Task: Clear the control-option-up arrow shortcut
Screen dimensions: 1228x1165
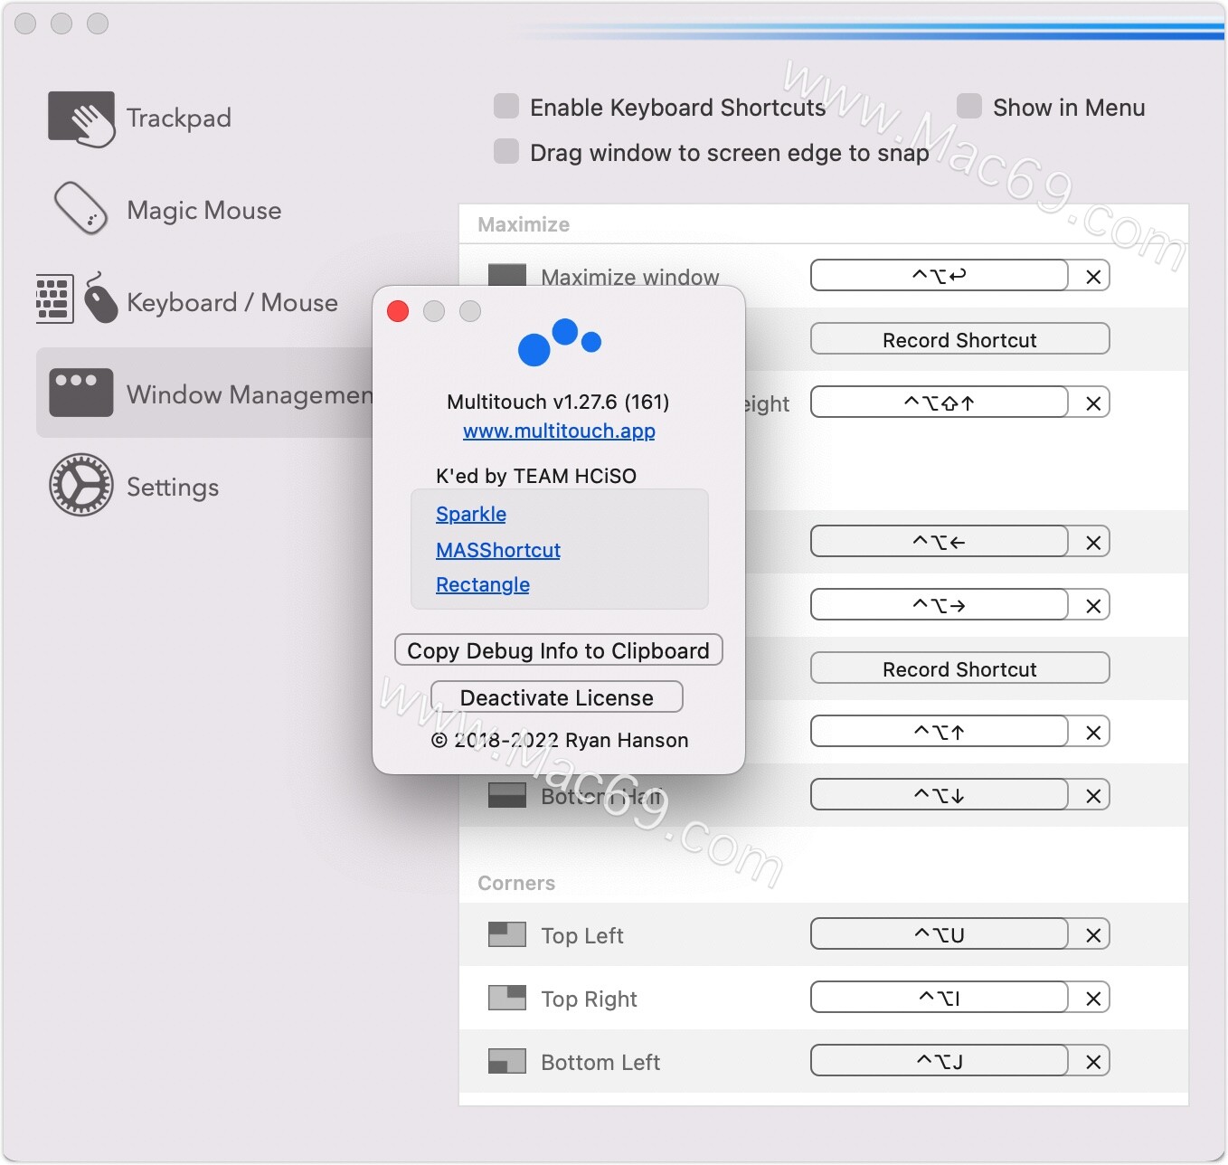Action: 1092,732
